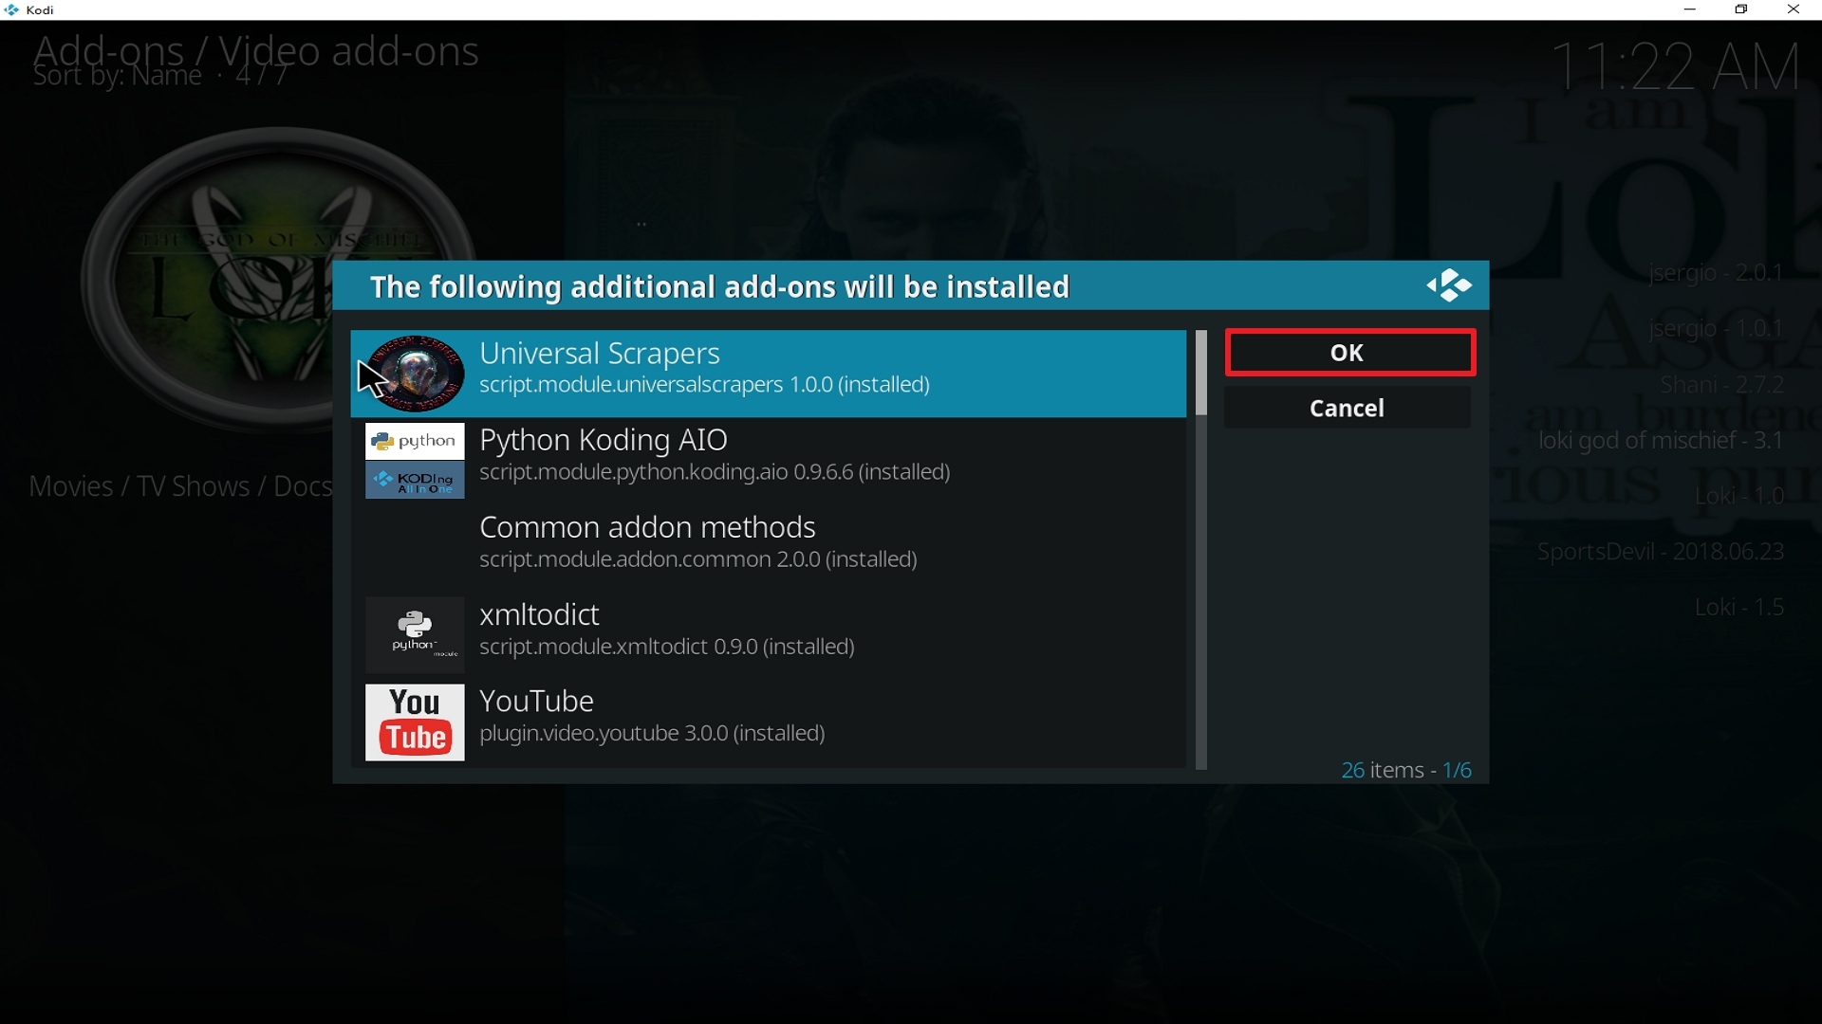
Task: Click the YouTube add-on logo
Action: [x=415, y=722]
